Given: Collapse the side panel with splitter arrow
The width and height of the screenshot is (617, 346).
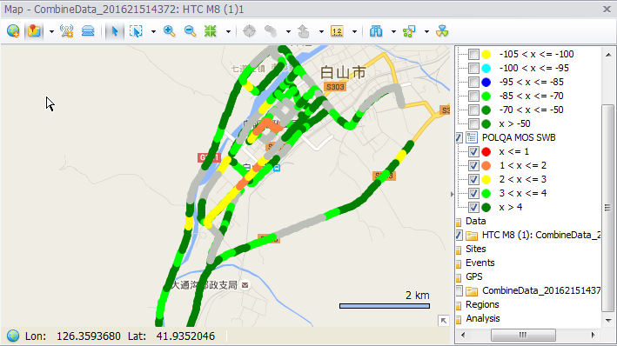Looking at the screenshot, I should coord(452,194).
